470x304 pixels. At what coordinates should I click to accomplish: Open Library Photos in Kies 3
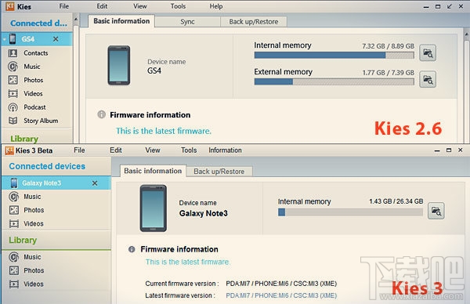point(34,270)
